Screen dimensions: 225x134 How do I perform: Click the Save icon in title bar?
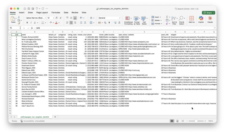coord(29,9)
